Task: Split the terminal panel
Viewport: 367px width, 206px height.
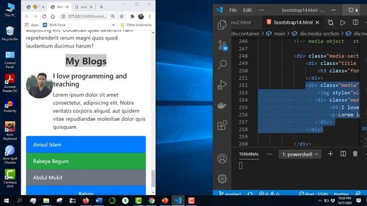Action: (343, 154)
